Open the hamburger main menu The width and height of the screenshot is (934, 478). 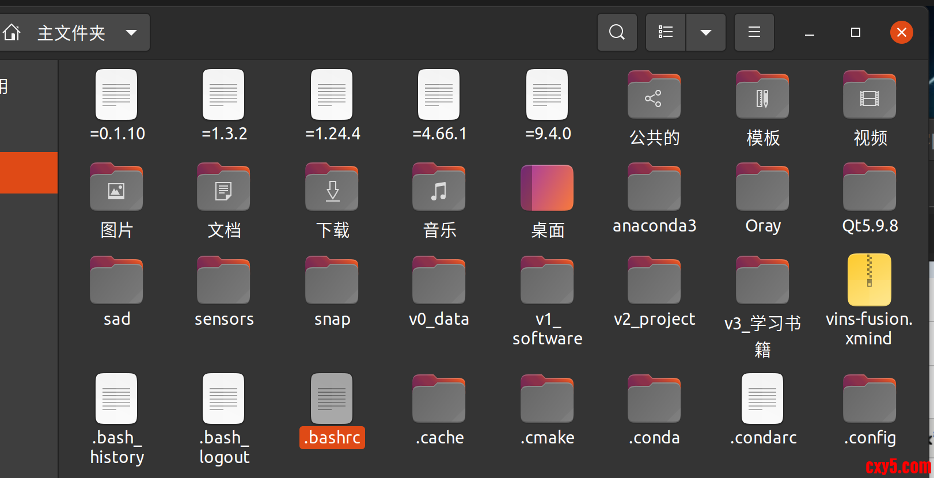[754, 32]
